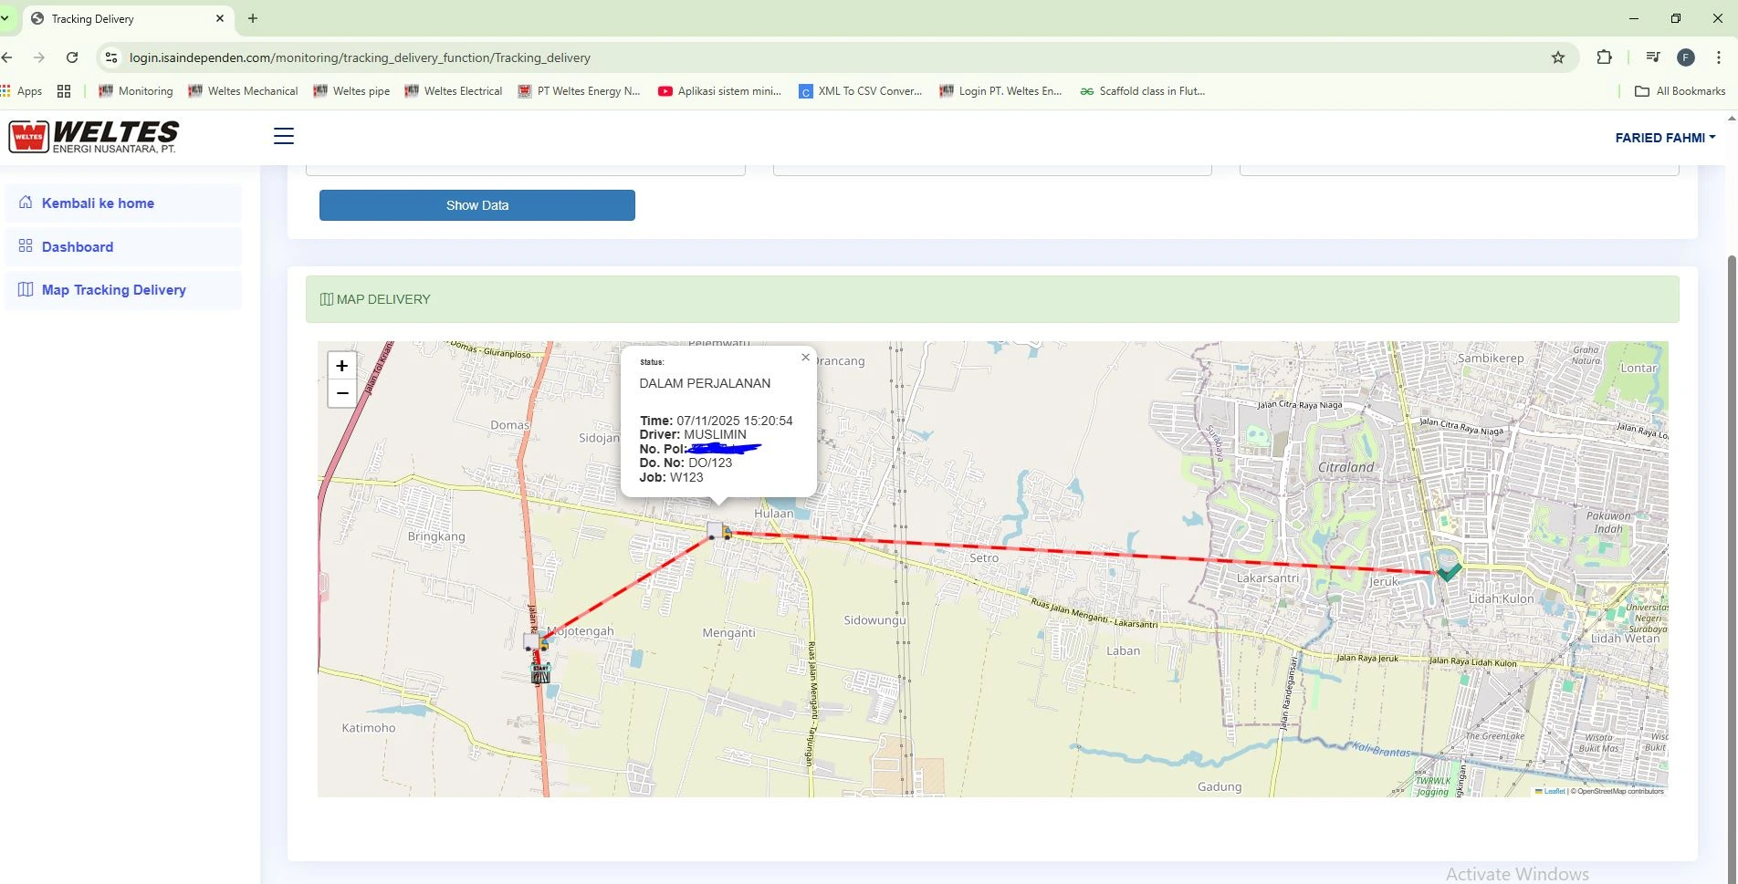Open the browser extensions icon
The width and height of the screenshot is (1738, 884).
1604,57
